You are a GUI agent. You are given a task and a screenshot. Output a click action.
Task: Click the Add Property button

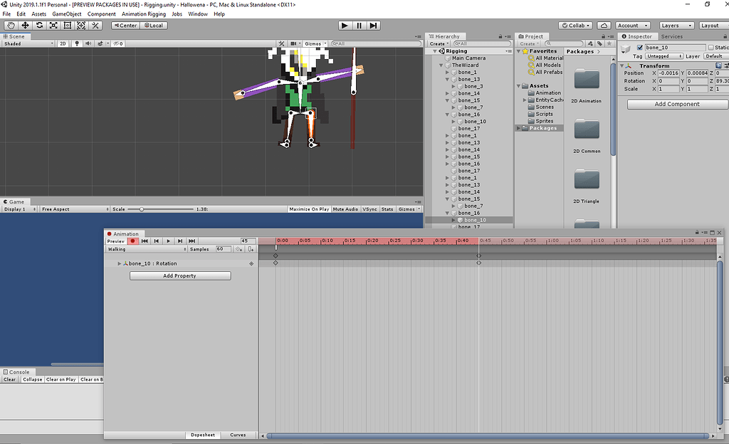179,275
